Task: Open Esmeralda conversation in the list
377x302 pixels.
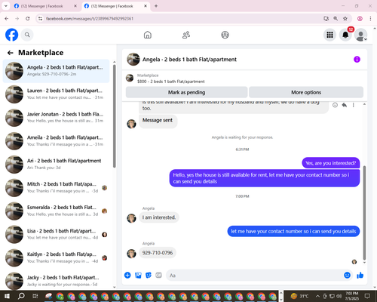Action: (x=57, y=211)
